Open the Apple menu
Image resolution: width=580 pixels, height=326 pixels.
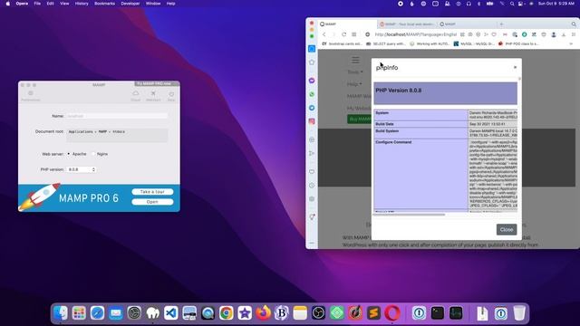pos(8,4)
